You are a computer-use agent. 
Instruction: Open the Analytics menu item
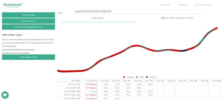click(x=165, y=5)
